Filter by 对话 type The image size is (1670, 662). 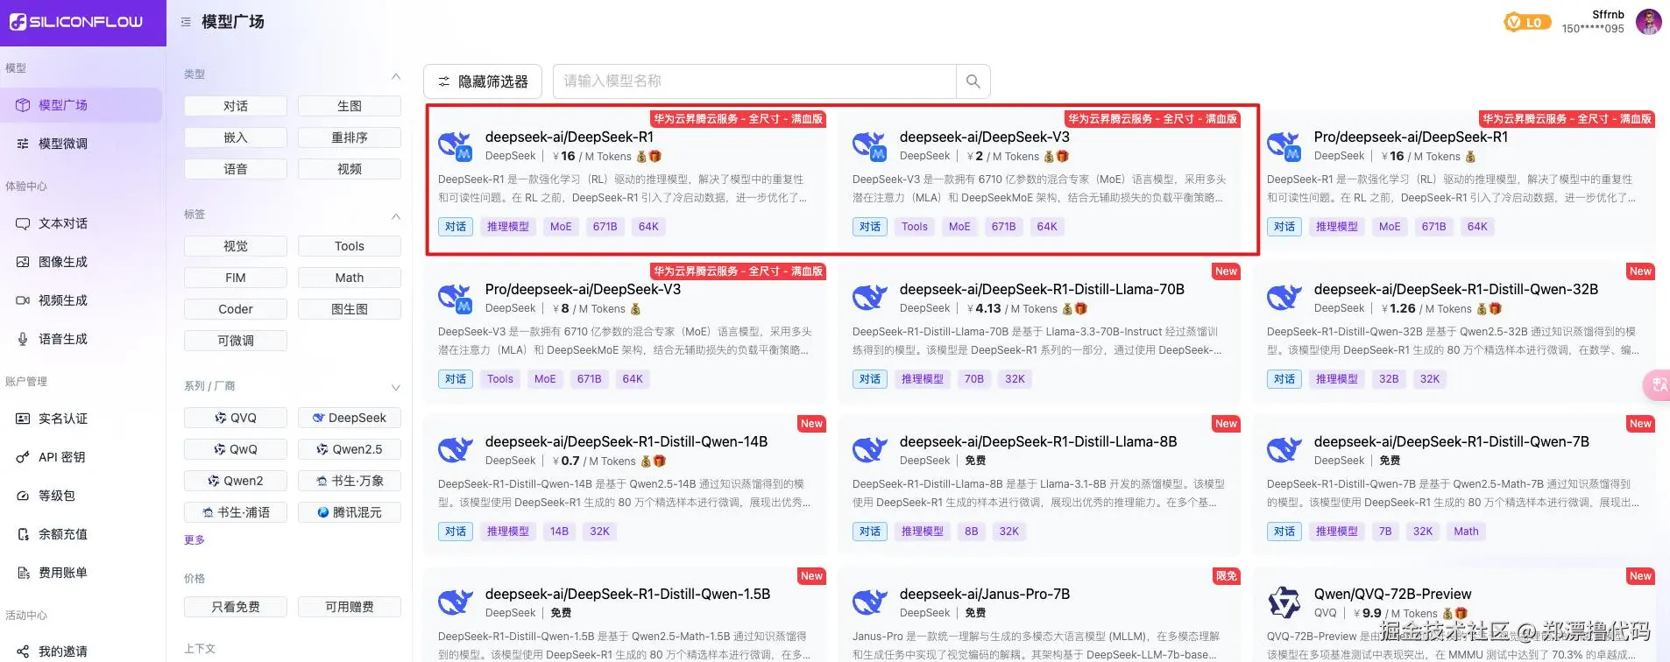click(236, 106)
